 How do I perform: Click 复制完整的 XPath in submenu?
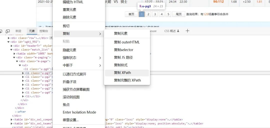(127, 80)
